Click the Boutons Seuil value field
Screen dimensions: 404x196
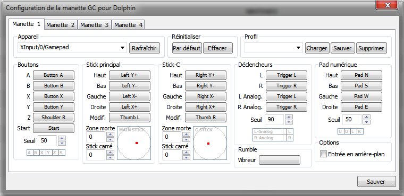coord(47,140)
